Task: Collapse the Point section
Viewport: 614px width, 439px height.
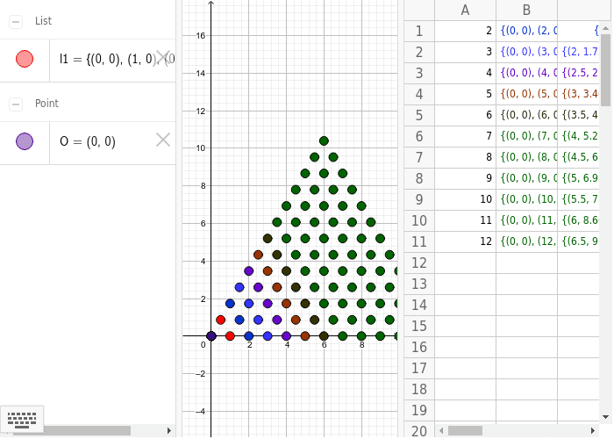Action: coord(16,104)
